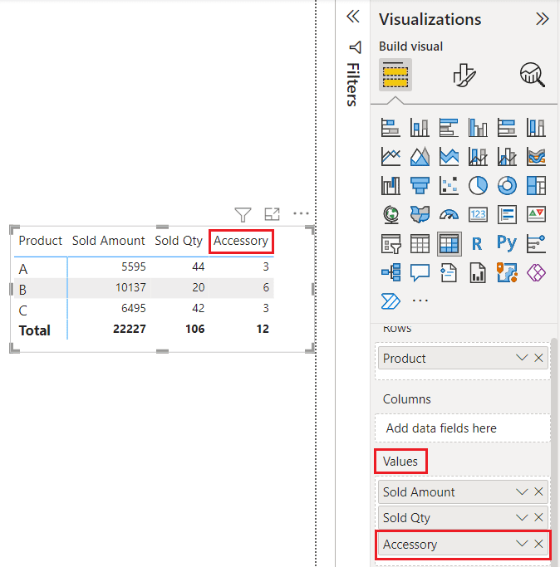Open More options on the matrix visual
Image resolution: width=560 pixels, height=567 pixels.
(x=301, y=213)
